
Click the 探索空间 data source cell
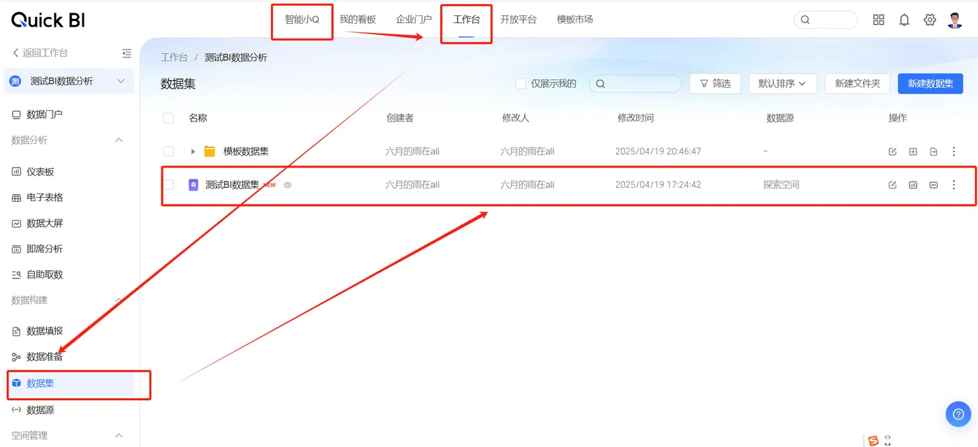click(781, 185)
